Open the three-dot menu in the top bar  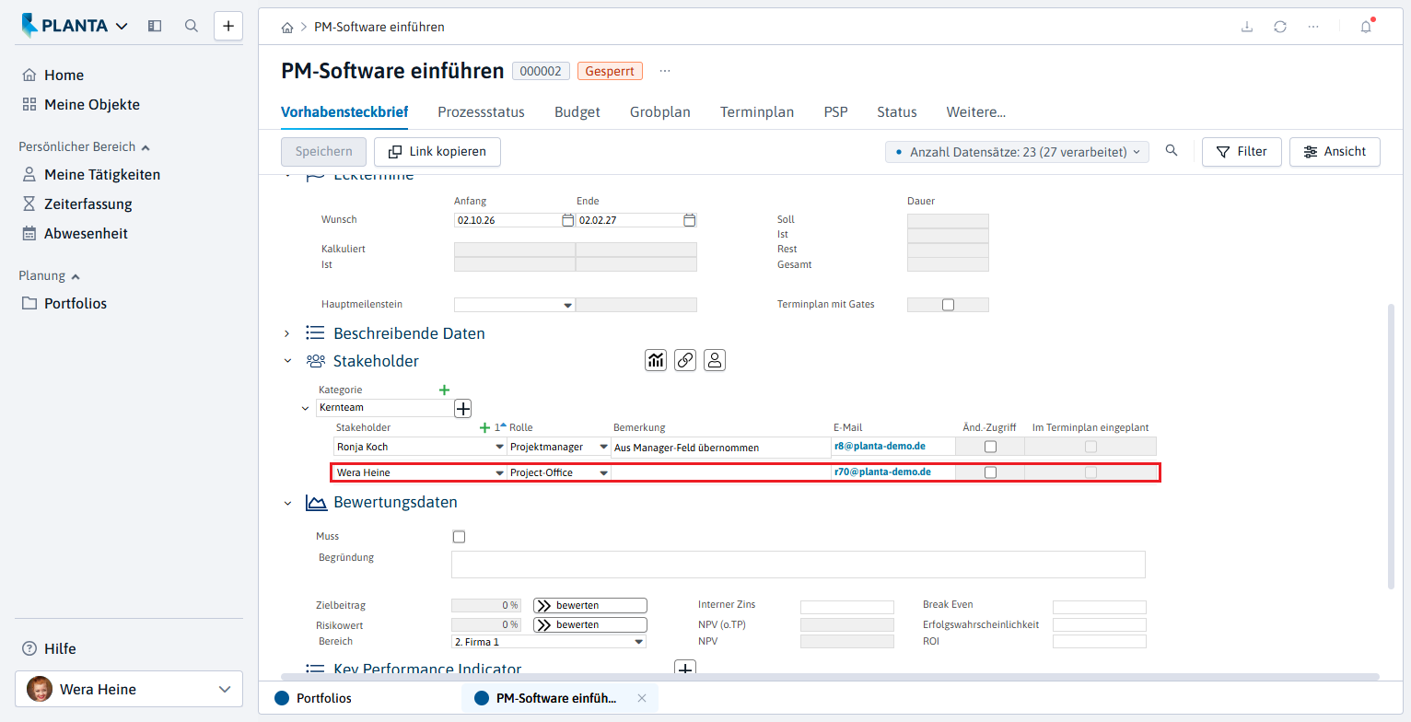[1313, 27]
